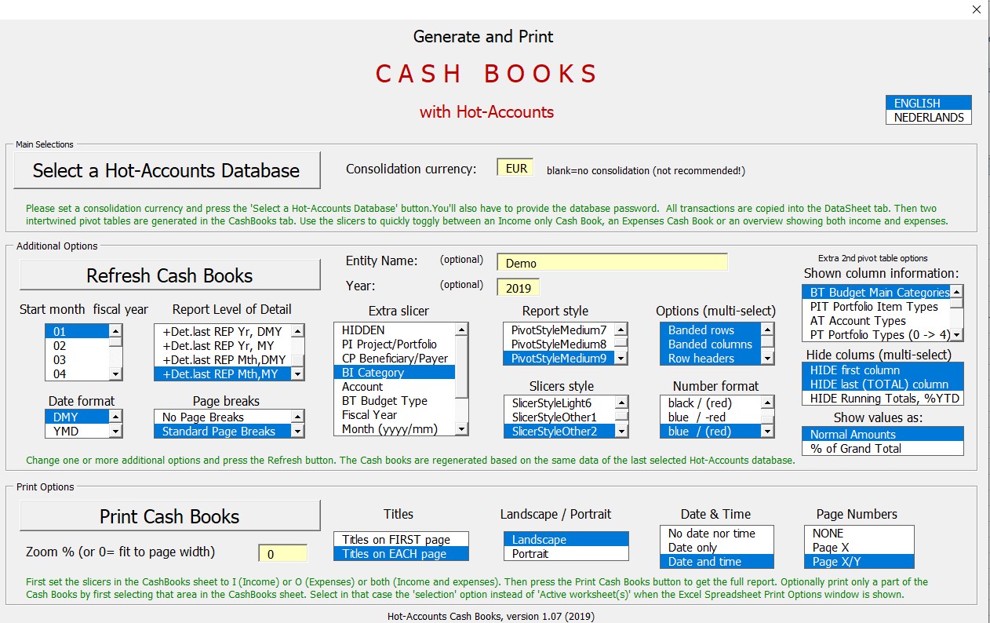This screenshot has width=990, height=623.
Task: Choose PivotStyleMedium8 report style
Action: tap(559, 344)
